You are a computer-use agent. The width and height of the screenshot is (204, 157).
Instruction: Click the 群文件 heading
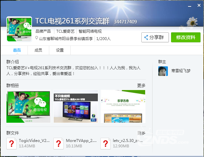pyautogui.click(x=12, y=133)
